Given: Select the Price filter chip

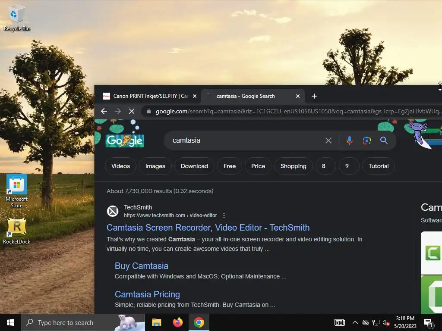Looking at the screenshot, I should tap(258, 166).
